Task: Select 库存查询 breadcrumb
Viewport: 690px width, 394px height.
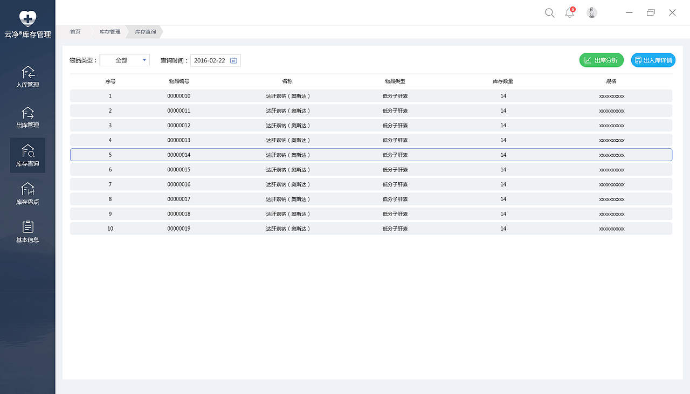Action: tap(146, 32)
